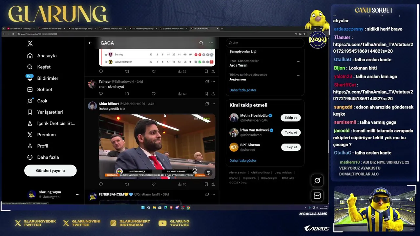This screenshot has width=420, height=236.
Task: Open more options on Talhacr's post
Action: pos(213,82)
